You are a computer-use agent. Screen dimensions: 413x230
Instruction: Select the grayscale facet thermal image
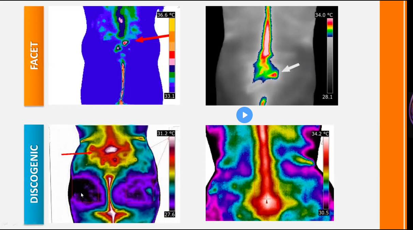pyautogui.click(x=272, y=55)
